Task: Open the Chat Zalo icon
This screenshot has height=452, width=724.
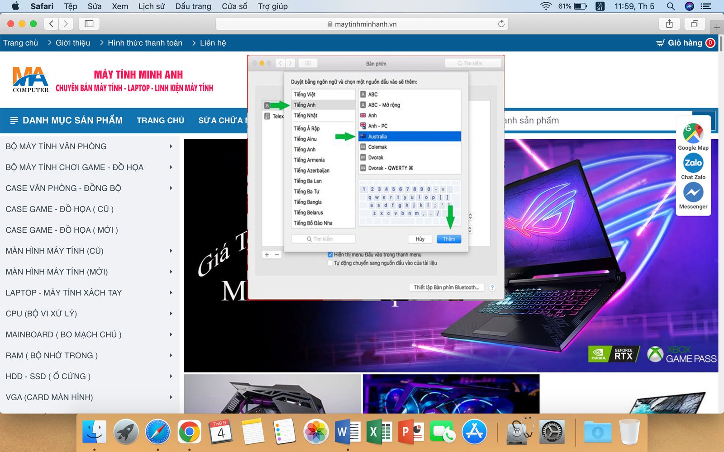Action: point(693,163)
